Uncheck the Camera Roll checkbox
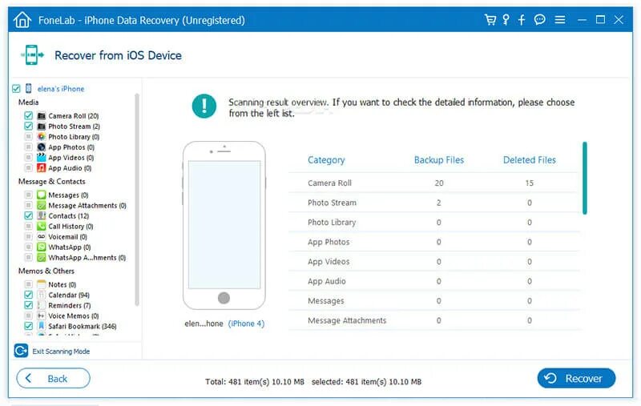 (28, 115)
